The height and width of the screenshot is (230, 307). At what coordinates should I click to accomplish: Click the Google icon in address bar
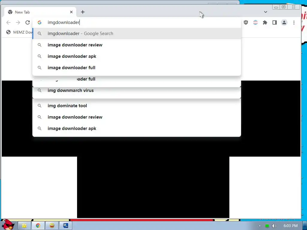(x=40, y=22)
